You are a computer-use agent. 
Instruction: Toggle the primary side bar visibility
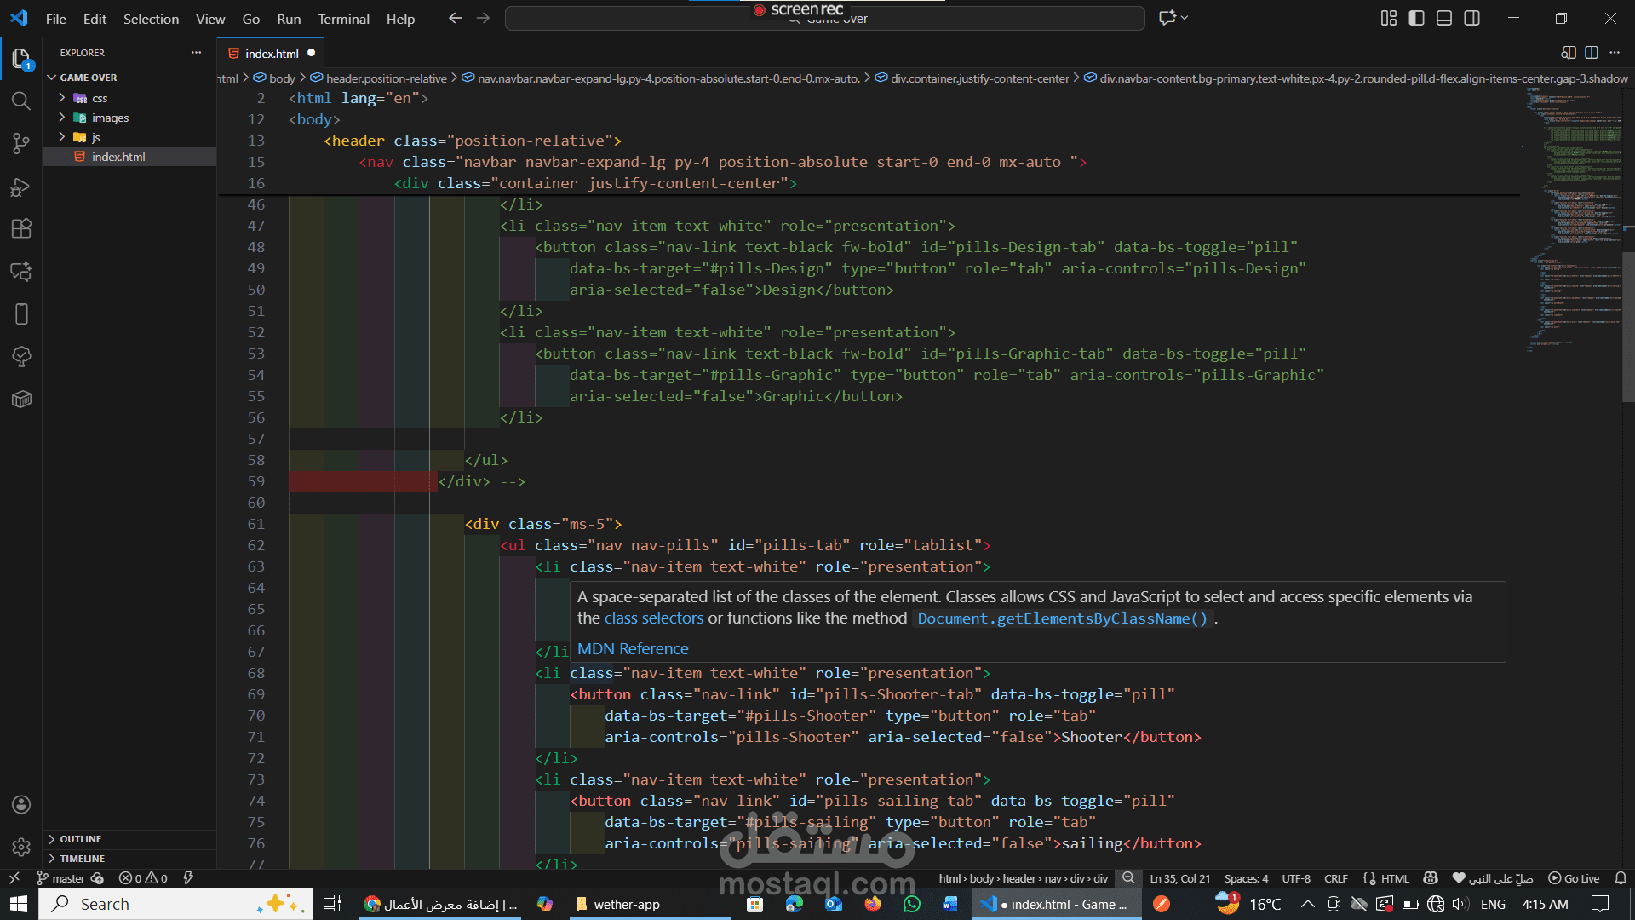point(1416,18)
